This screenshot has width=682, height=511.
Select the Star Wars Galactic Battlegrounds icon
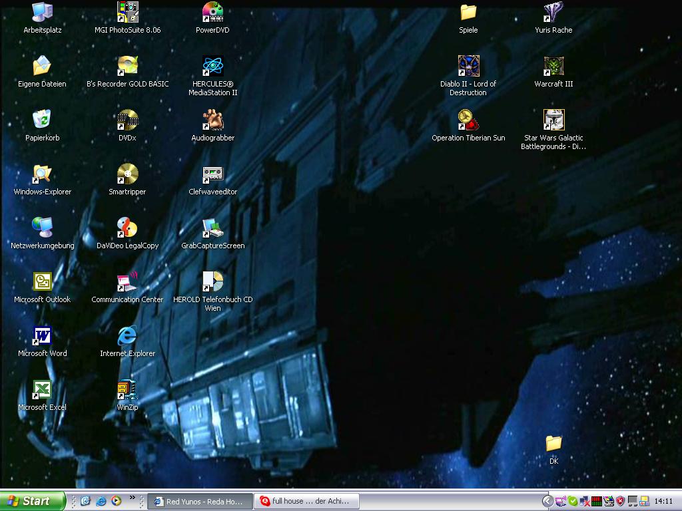553,120
